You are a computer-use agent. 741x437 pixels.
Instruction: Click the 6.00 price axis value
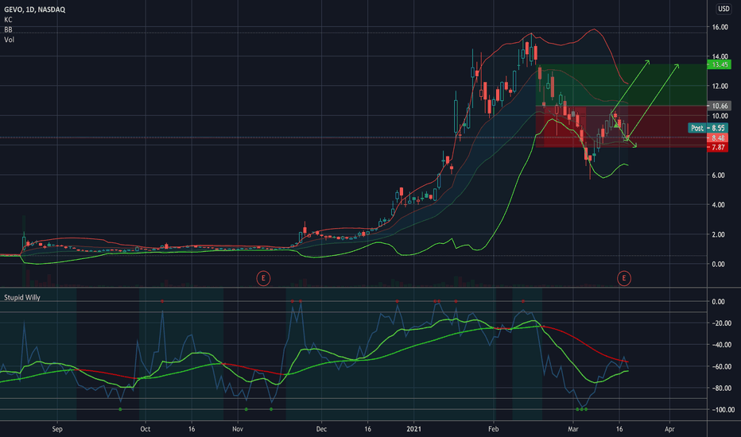pyautogui.click(x=718, y=176)
